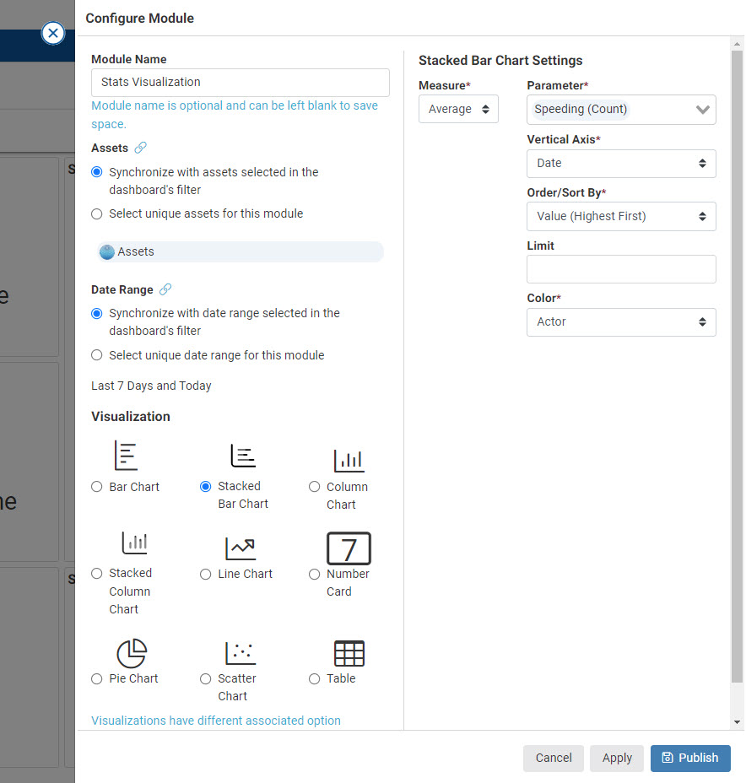Cancel the module configuration
The height and width of the screenshot is (783, 746).
pyautogui.click(x=553, y=758)
